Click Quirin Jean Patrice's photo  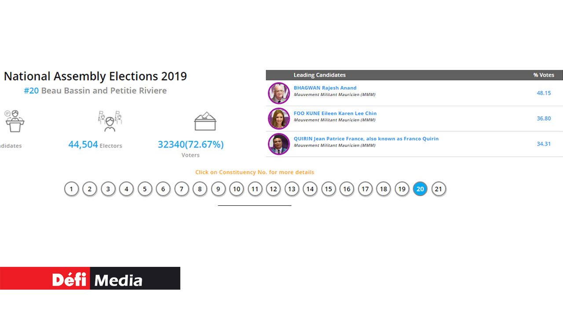click(x=279, y=144)
